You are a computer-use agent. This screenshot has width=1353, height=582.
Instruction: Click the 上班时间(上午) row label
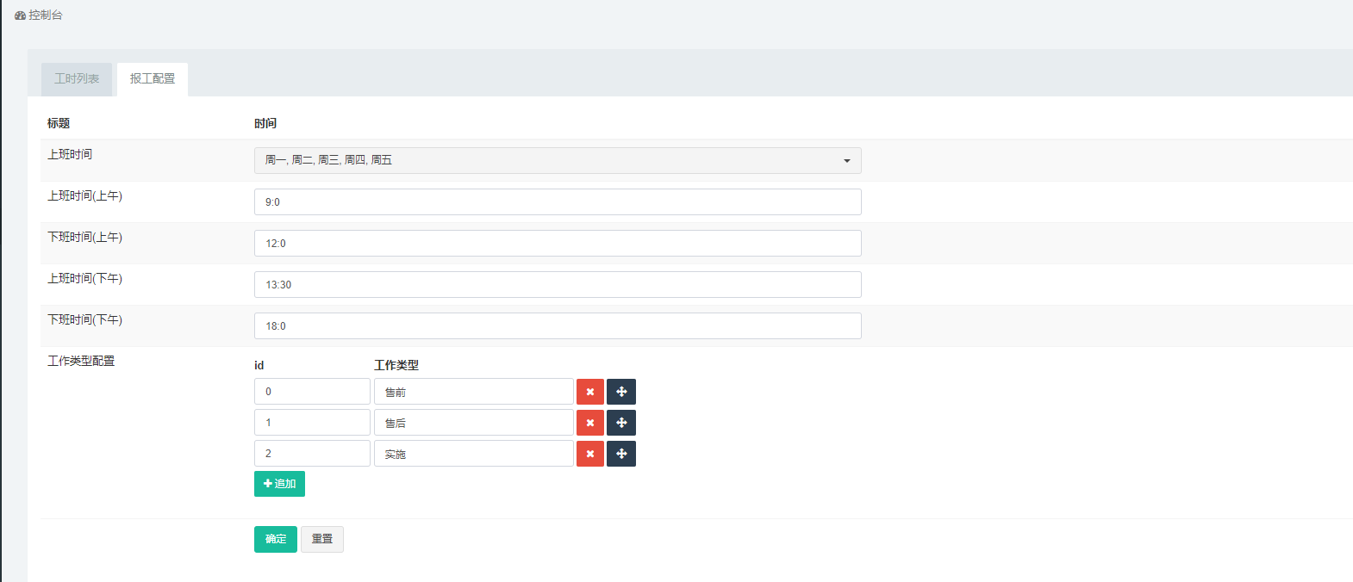[x=84, y=195]
